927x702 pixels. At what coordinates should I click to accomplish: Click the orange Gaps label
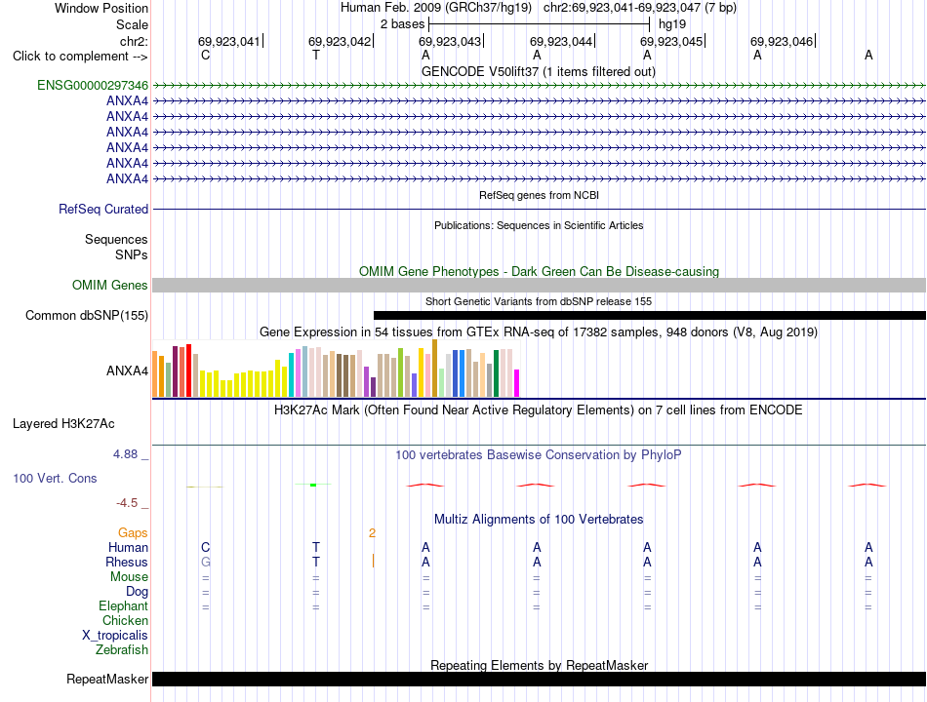[x=133, y=533]
